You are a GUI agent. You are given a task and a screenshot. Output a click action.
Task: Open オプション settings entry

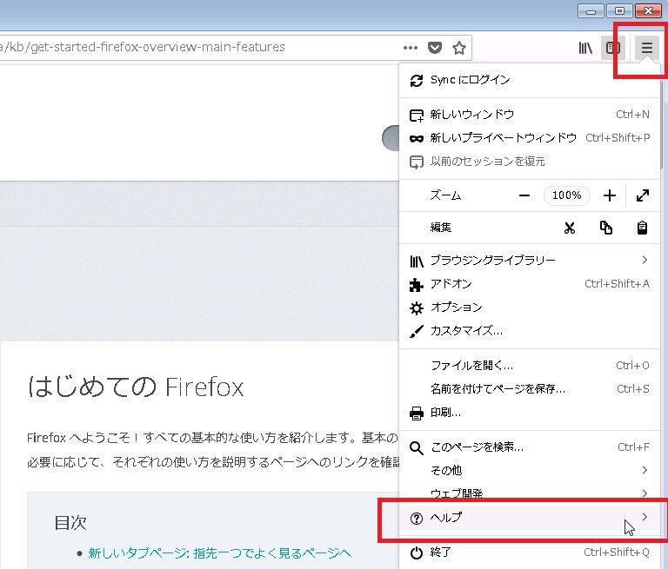[530, 308]
